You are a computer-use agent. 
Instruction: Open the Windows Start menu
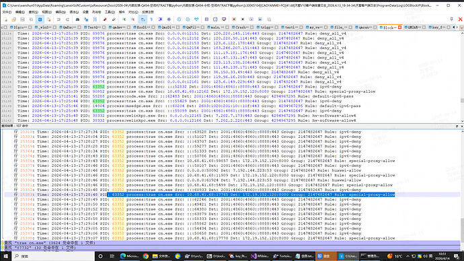pos(5,256)
